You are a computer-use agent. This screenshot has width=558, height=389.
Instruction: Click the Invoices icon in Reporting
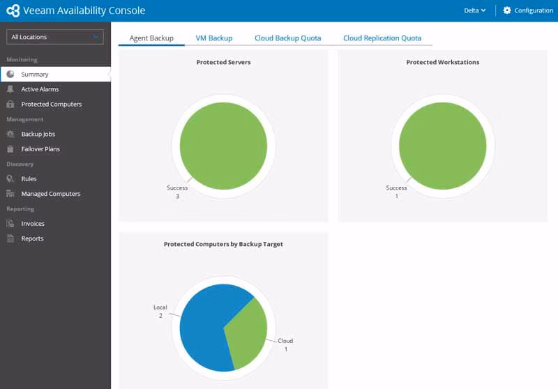(x=10, y=224)
